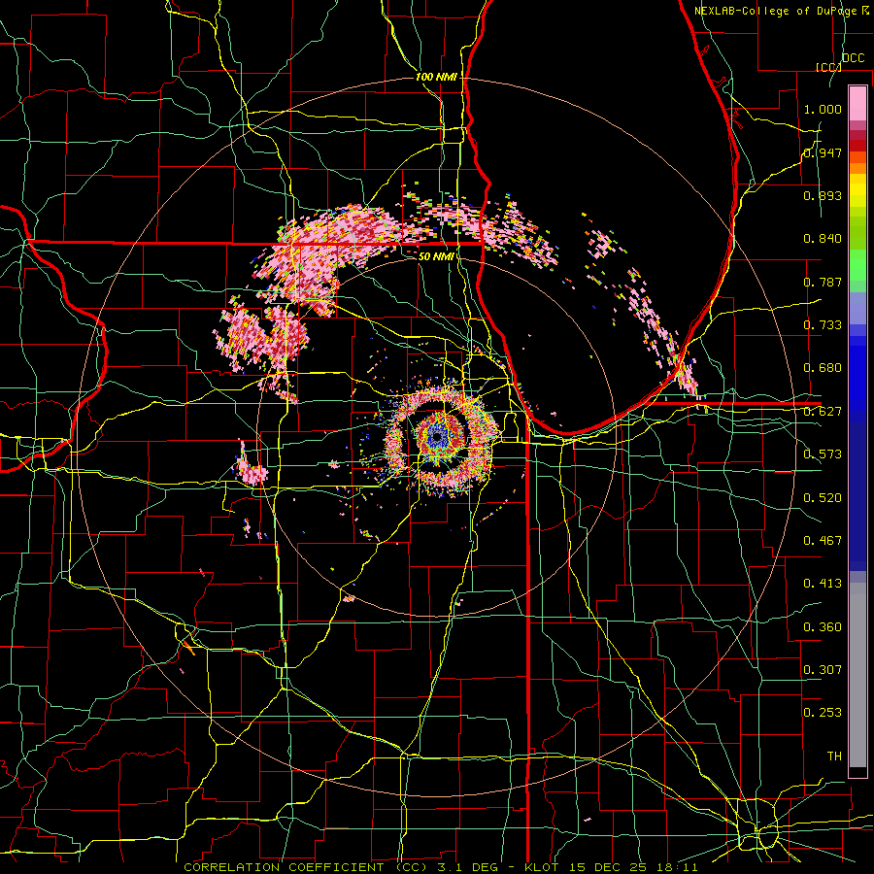Click the 100 NMI range ring label
This screenshot has height=874, width=874.
coord(436,77)
